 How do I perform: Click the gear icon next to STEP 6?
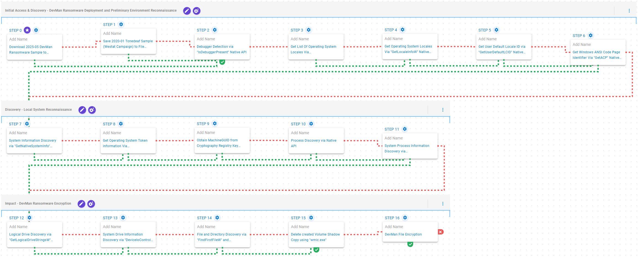click(590, 35)
